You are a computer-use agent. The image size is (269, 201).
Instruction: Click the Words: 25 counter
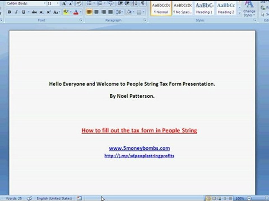pos(14,198)
